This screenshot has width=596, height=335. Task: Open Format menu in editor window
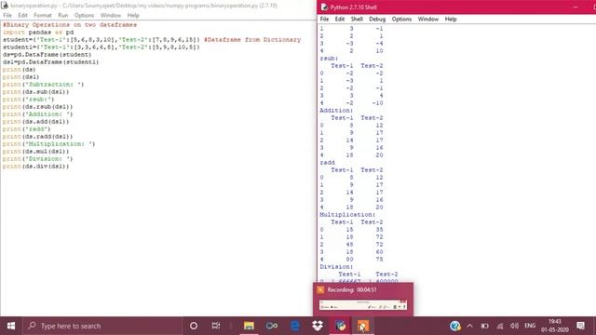(x=43, y=15)
